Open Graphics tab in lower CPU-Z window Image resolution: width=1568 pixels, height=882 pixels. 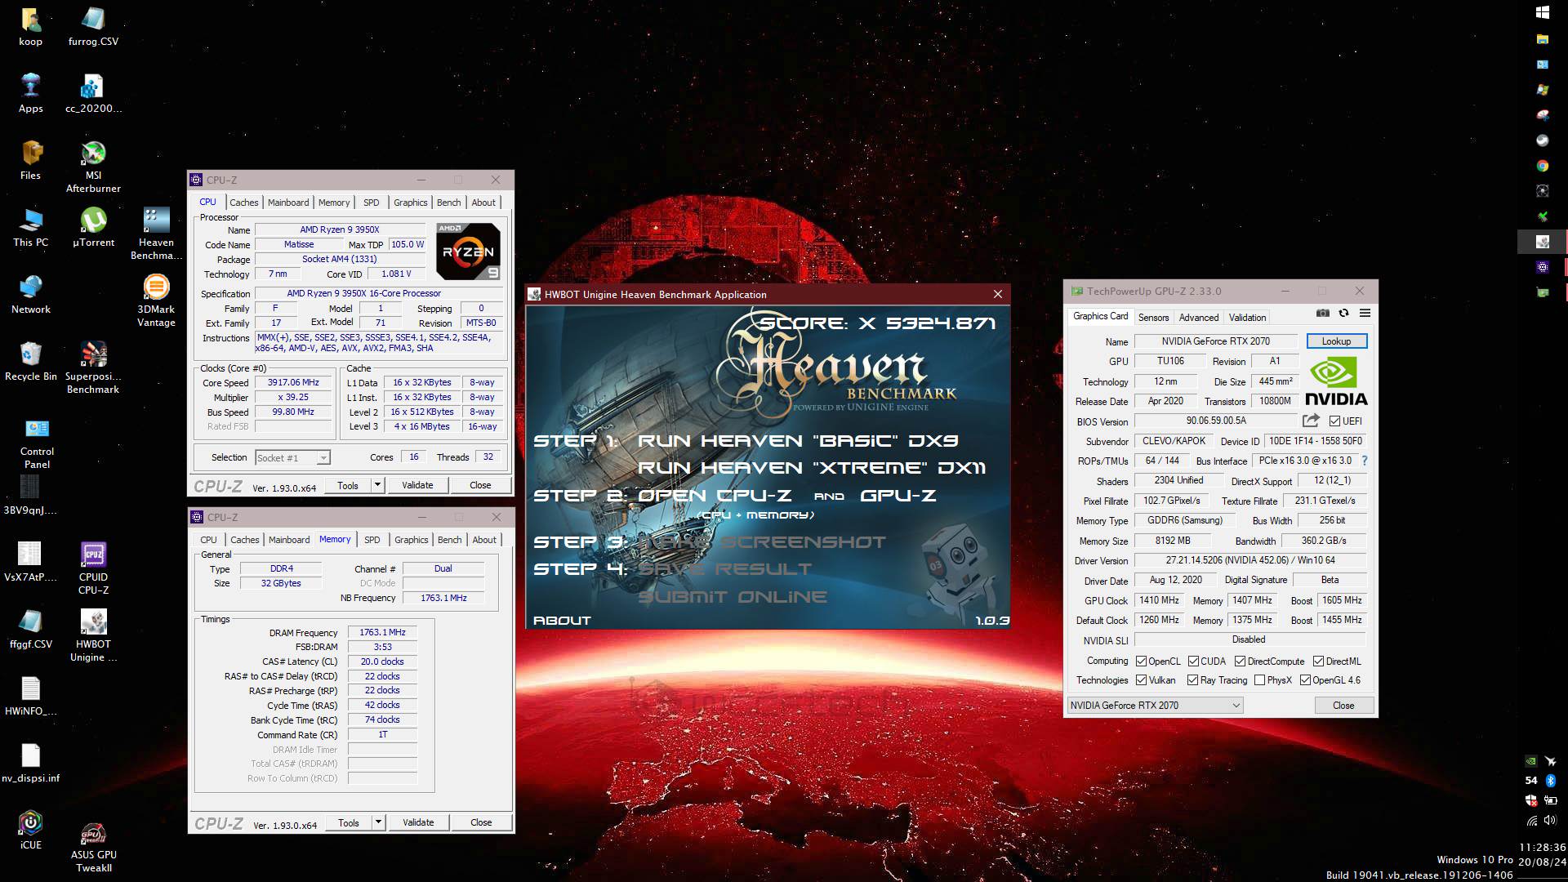coord(411,540)
